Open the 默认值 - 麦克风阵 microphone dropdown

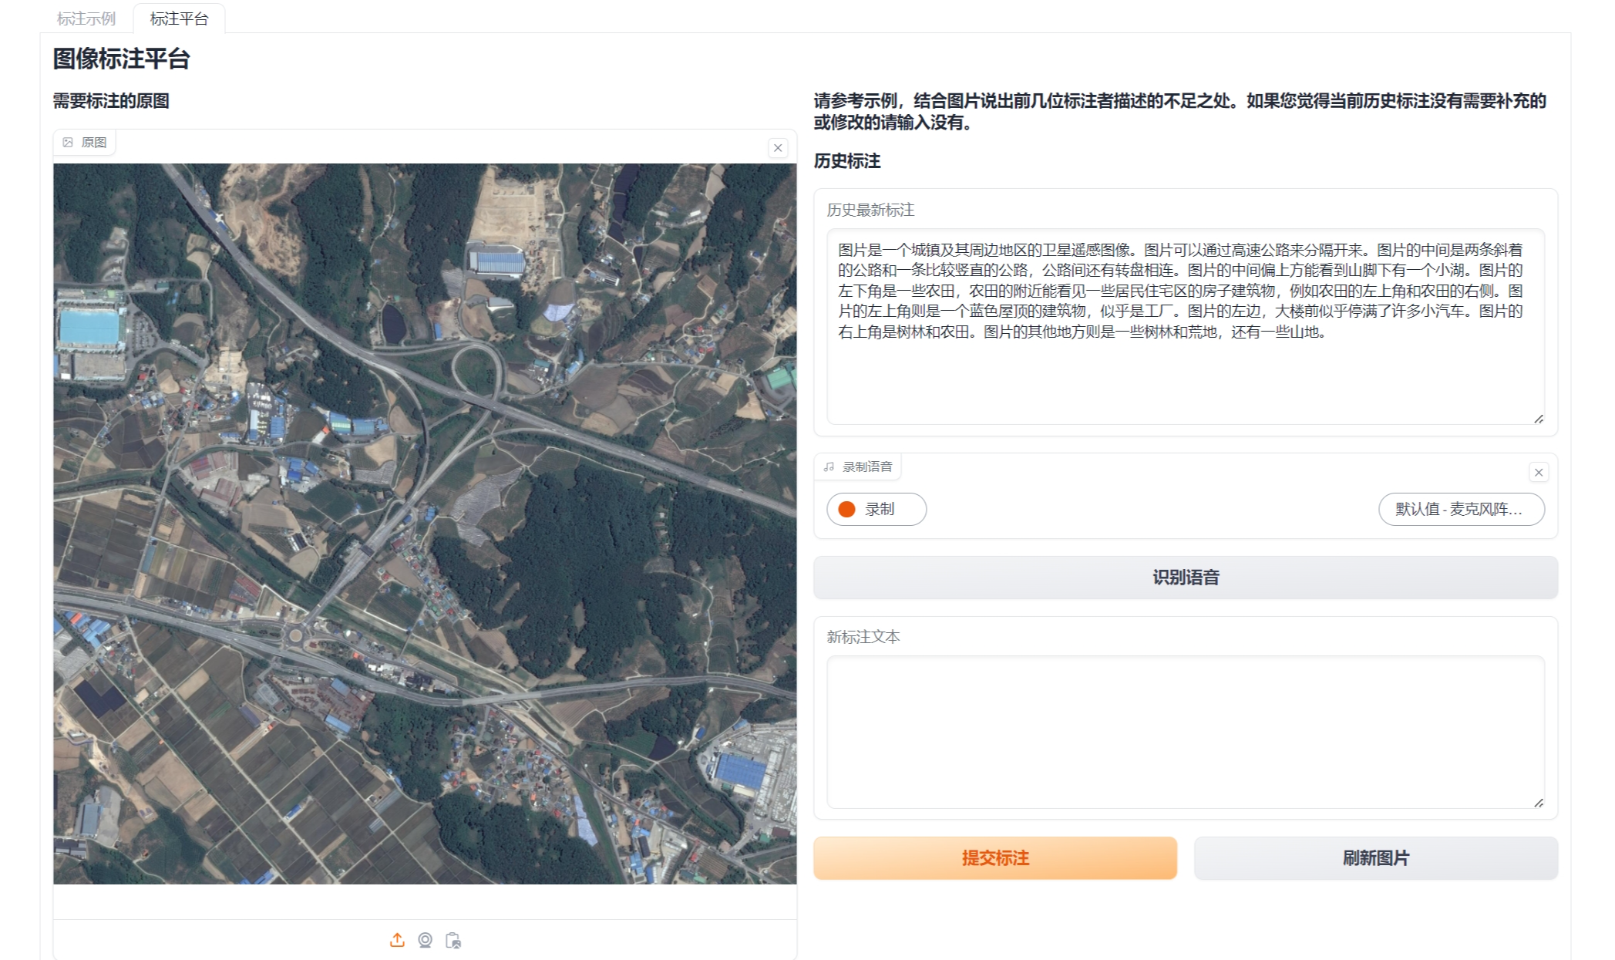[x=1461, y=509]
